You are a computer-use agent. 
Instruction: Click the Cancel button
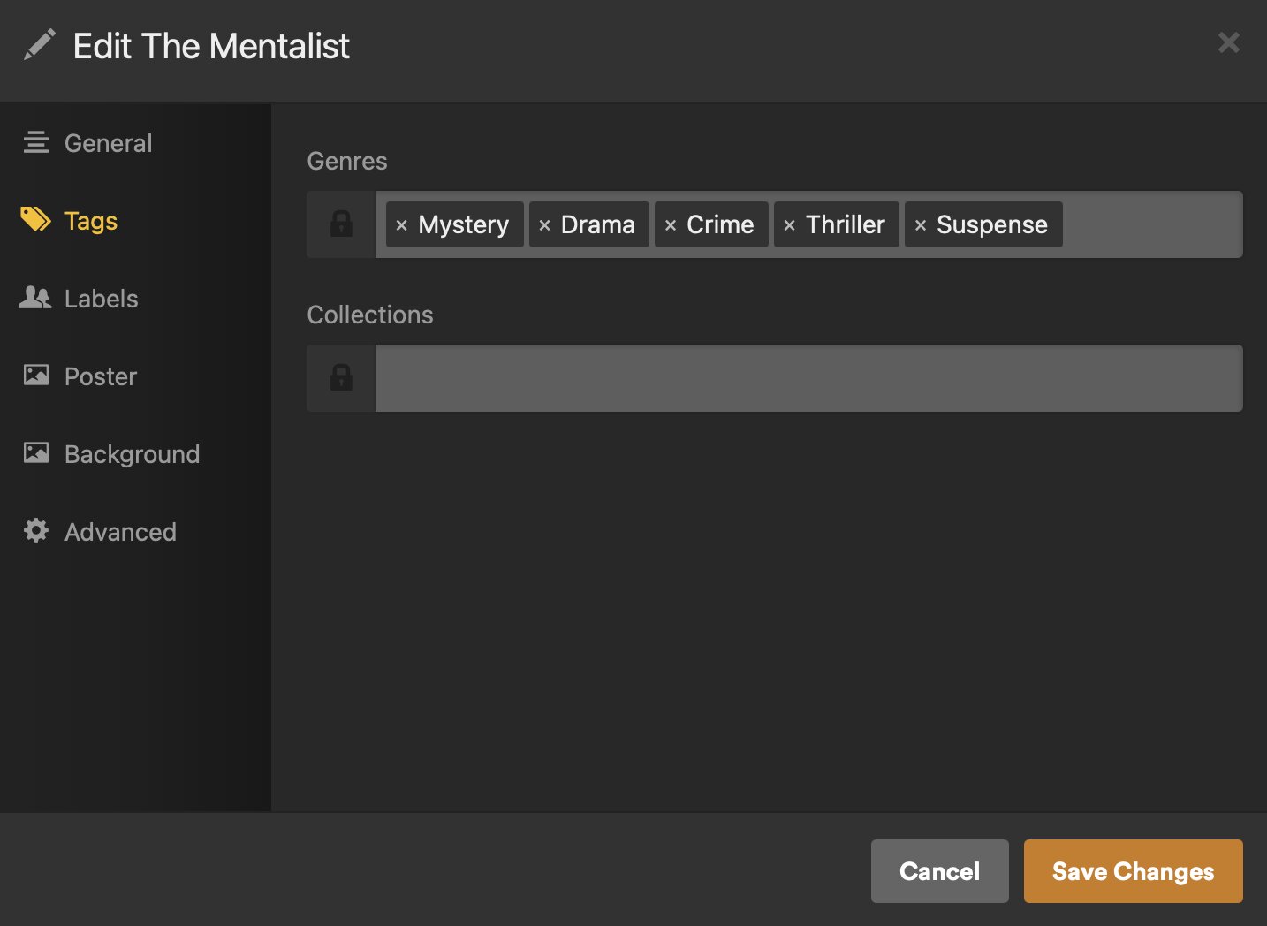click(x=939, y=871)
